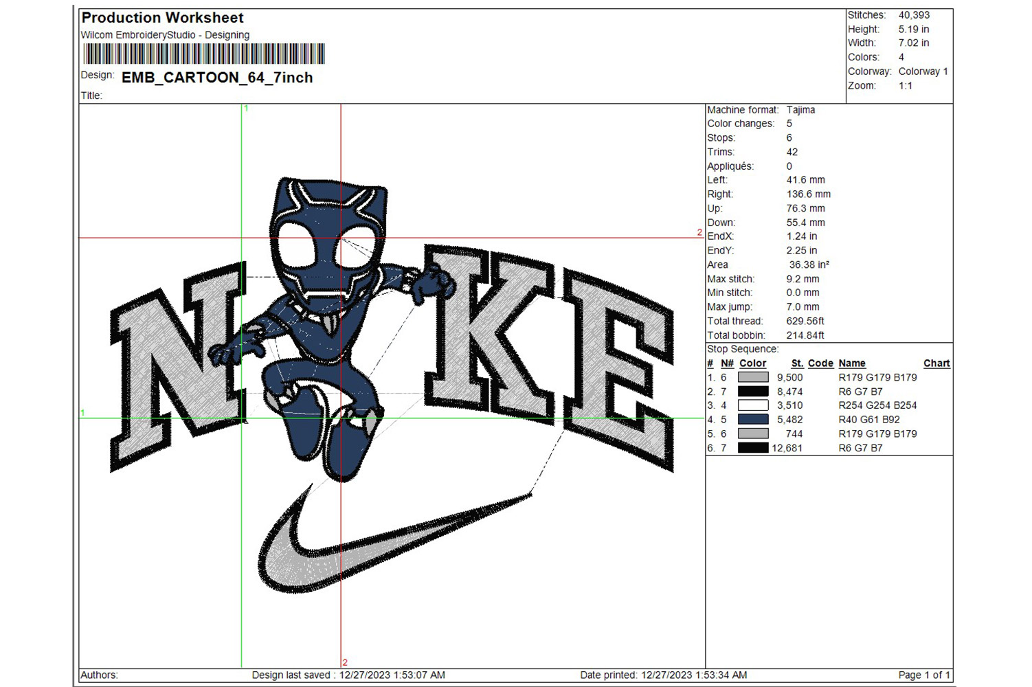1032x687 pixels.
Task: Click the navy blue swatch in stop 4
Action: coord(752,420)
